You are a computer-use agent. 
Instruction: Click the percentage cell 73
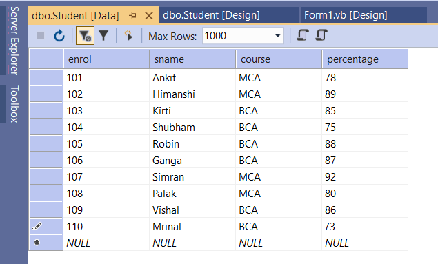[365, 226]
